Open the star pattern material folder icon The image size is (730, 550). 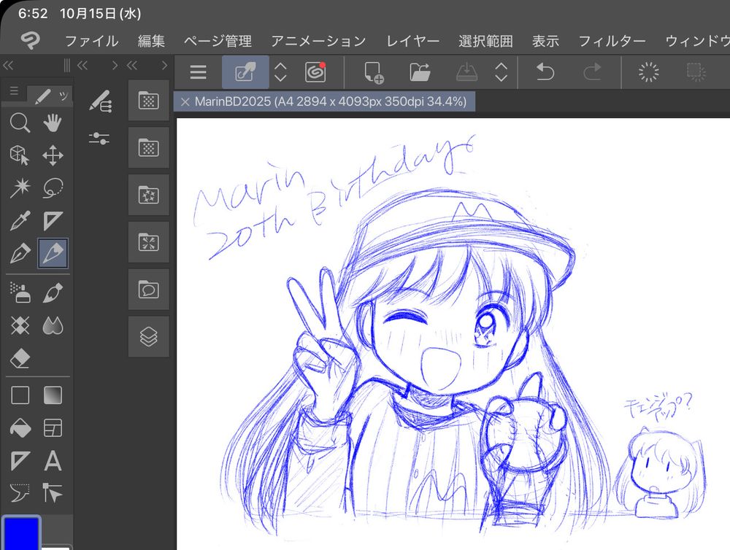coord(148,195)
